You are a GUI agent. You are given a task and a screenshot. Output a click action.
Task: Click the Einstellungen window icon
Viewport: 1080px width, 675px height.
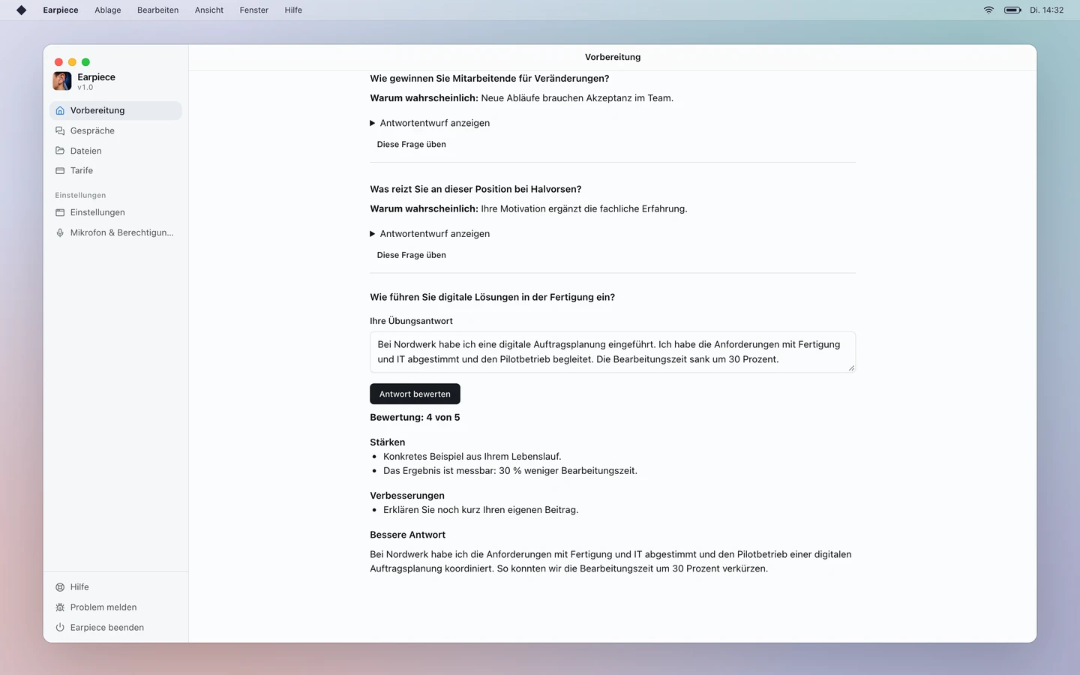60,212
